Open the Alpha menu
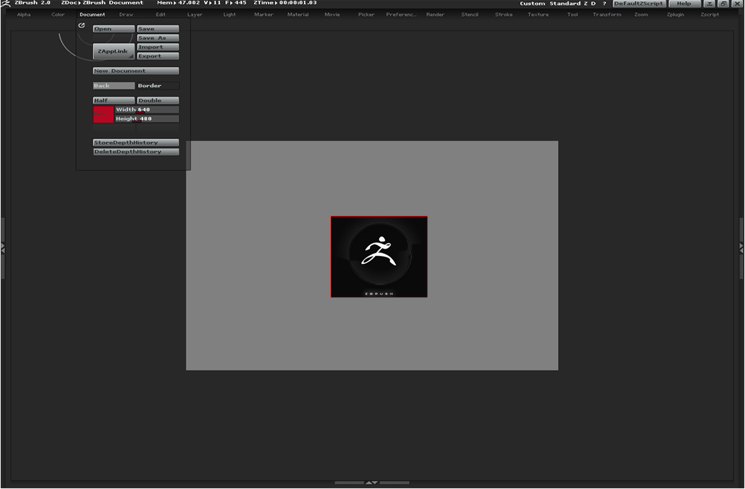 click(x=24, y=15)
